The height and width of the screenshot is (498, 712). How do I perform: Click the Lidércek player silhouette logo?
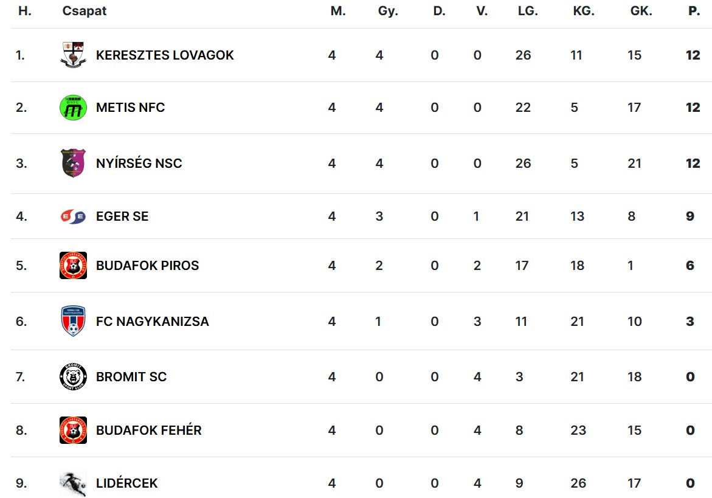(x=73, y=484)
